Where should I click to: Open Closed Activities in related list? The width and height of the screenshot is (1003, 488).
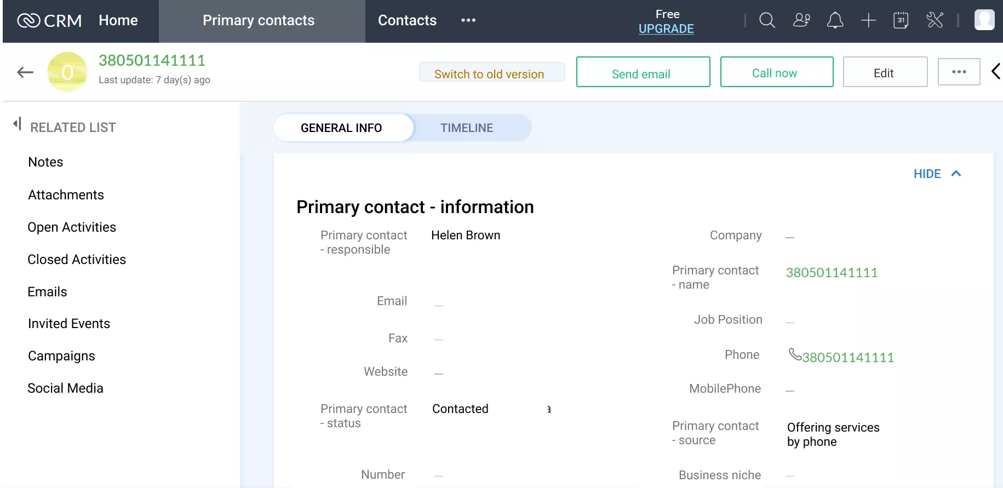point(77,260)
